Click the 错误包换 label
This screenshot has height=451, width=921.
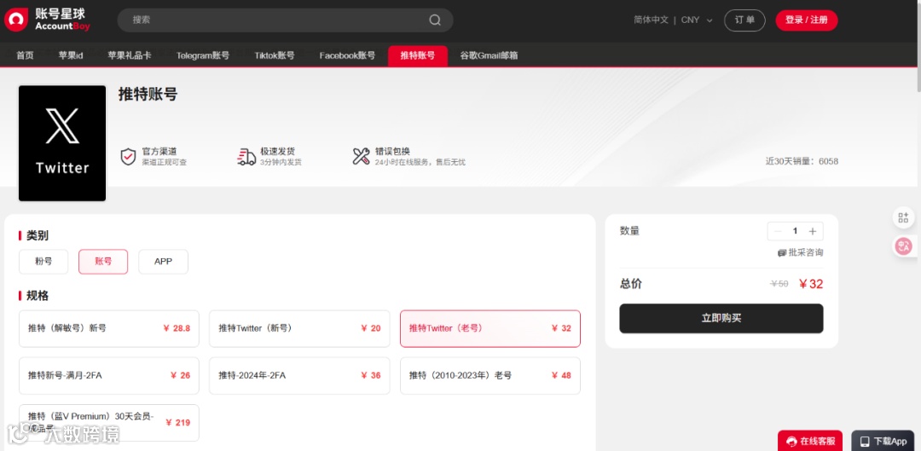(x=392, y=152)
